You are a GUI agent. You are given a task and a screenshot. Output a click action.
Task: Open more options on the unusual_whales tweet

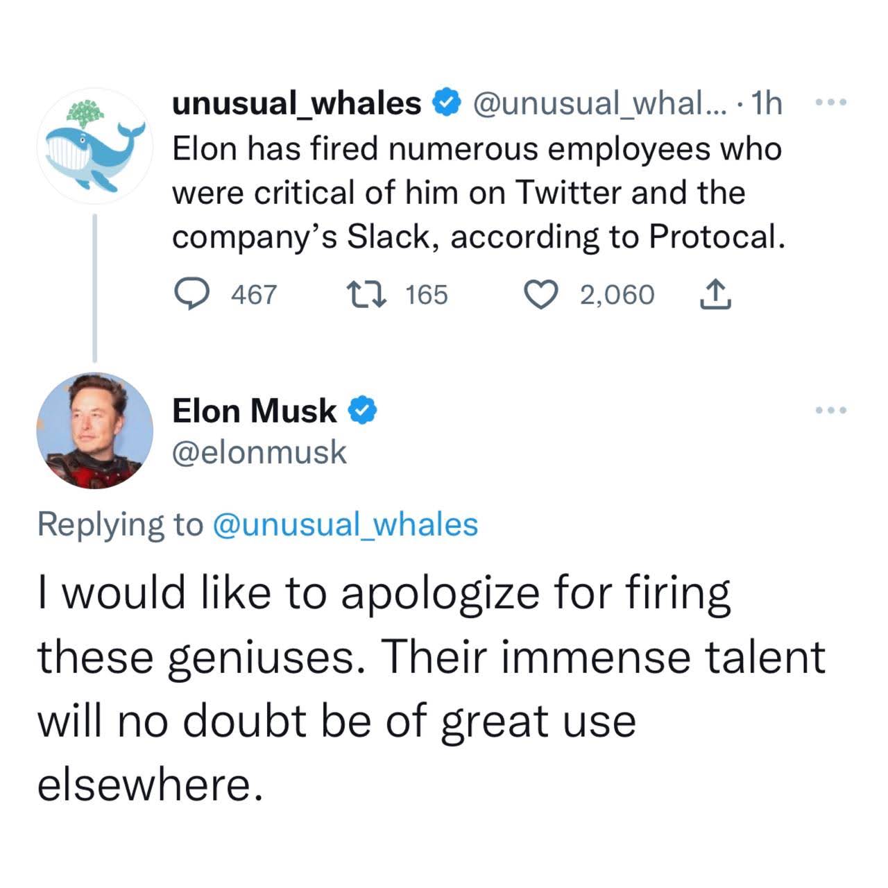[x=831, y=103]
